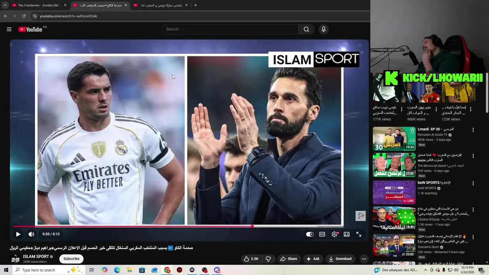Click the Windows taskbar search box

coord(49,270)
